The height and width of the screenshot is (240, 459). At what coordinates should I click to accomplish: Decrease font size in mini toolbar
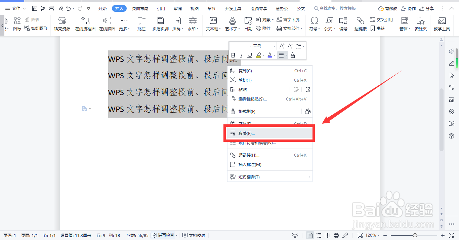point(290,46)
